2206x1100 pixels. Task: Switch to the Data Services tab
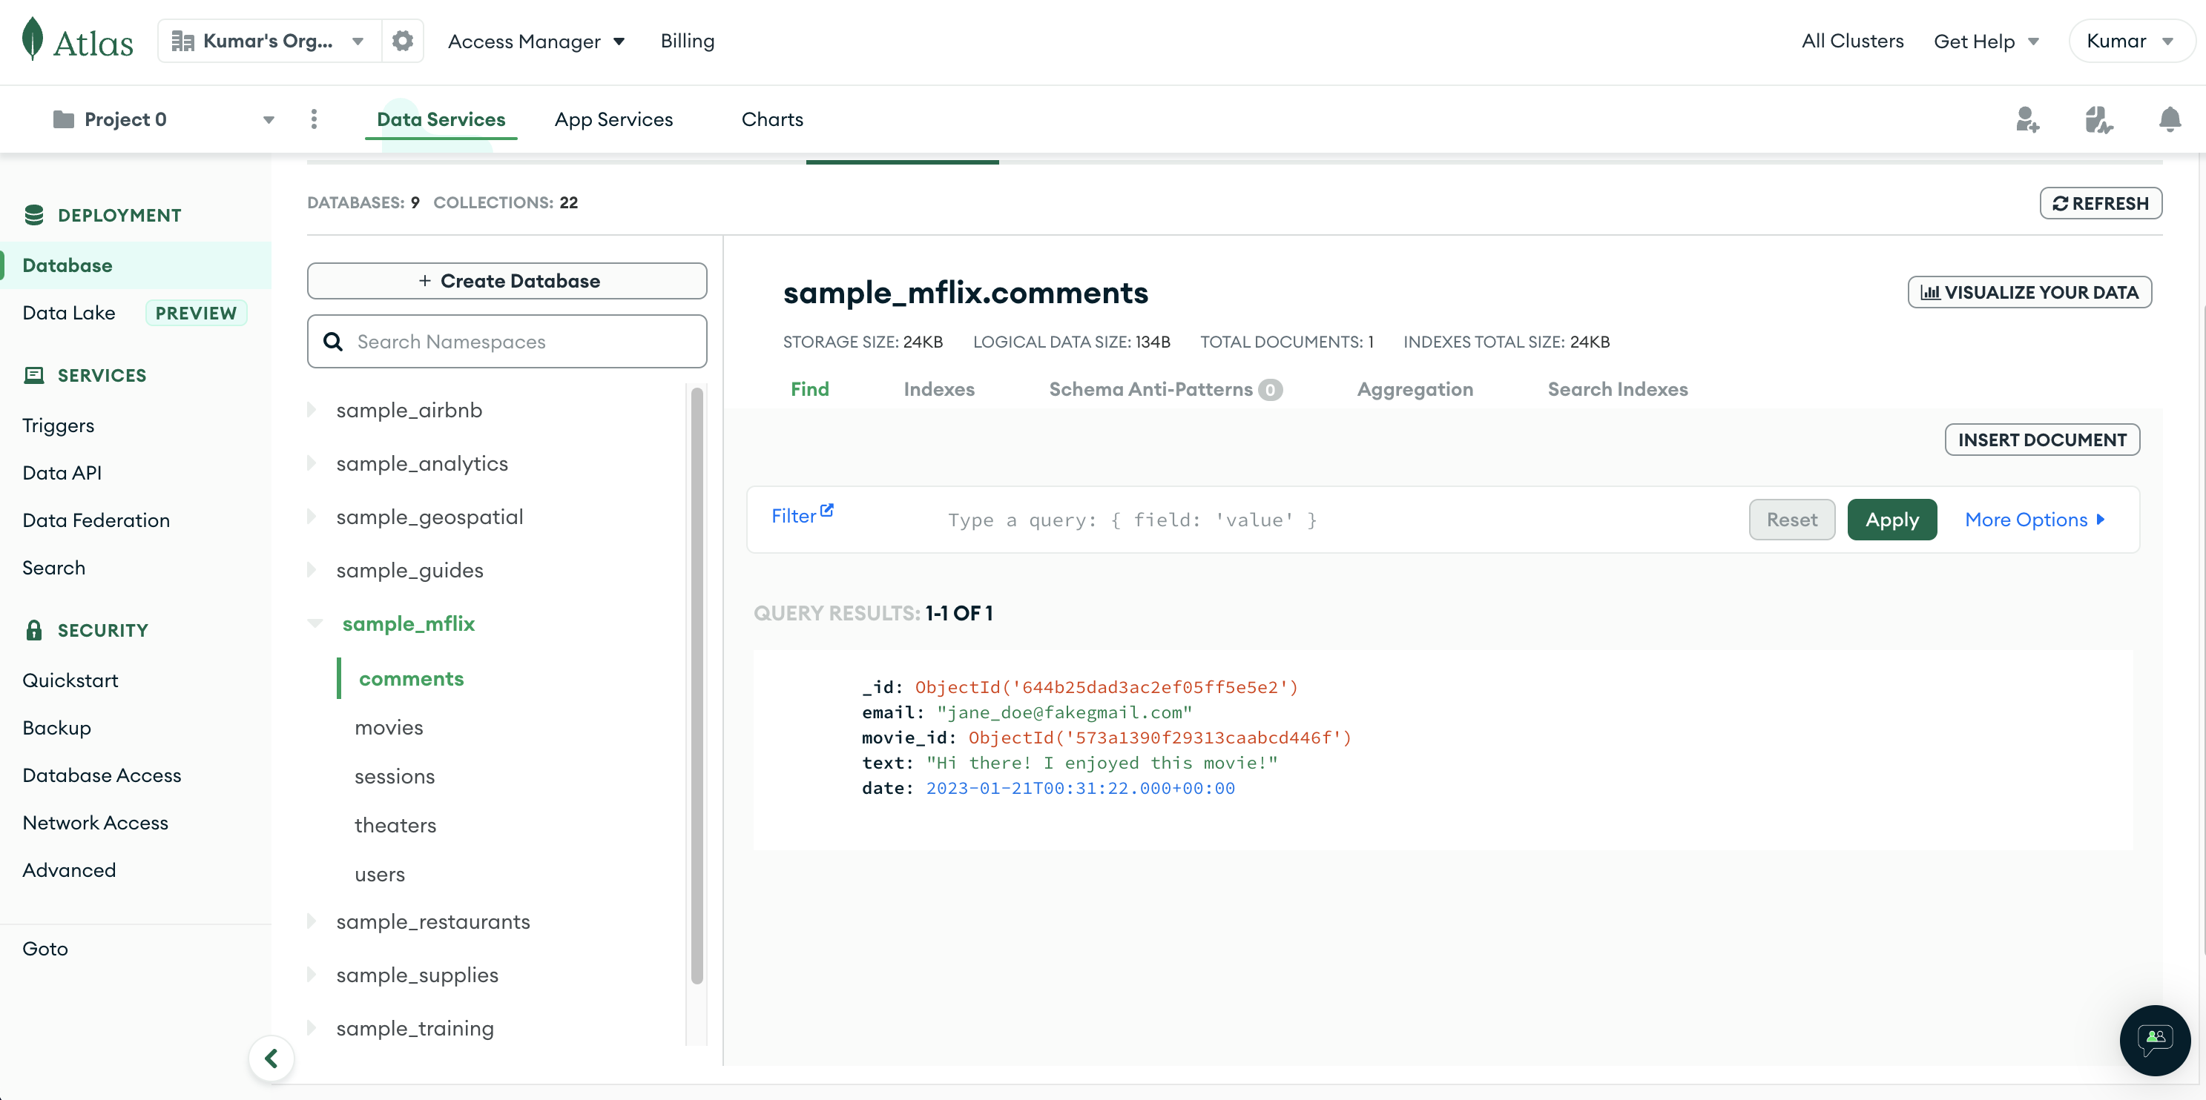point(441,119)
